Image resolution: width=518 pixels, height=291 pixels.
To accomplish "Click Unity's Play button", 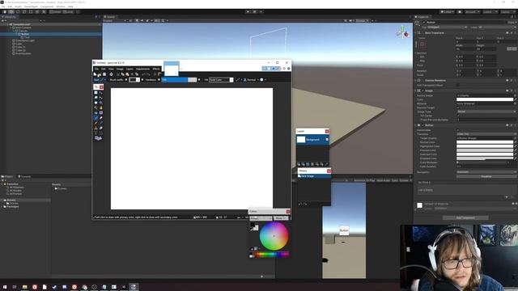I will pos(248,11).
